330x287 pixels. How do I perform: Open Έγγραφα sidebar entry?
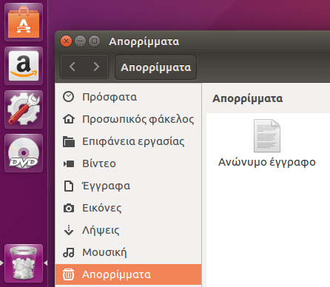pos(128,186)
